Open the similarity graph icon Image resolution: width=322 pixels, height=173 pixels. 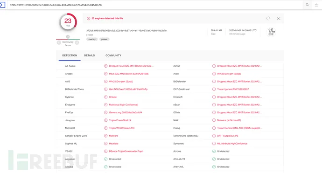pyautogui.click(x=279, y=19)
